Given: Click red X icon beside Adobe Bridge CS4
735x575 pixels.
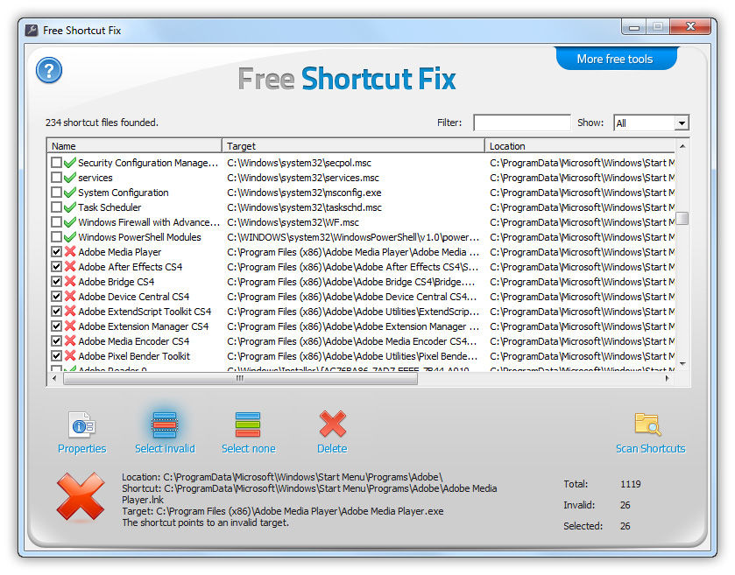Looking at the screenshot, I should pos(70,282).
